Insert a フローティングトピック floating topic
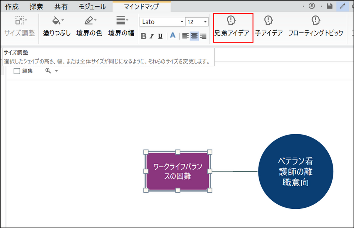The image size is (354, 228). [315, 27]
